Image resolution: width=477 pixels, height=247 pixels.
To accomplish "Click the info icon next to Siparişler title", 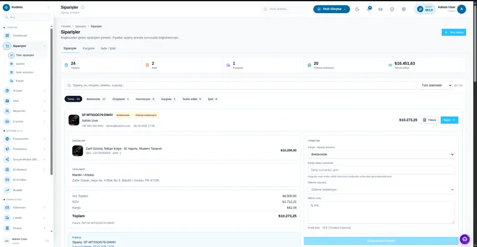I will coord(82,7).
